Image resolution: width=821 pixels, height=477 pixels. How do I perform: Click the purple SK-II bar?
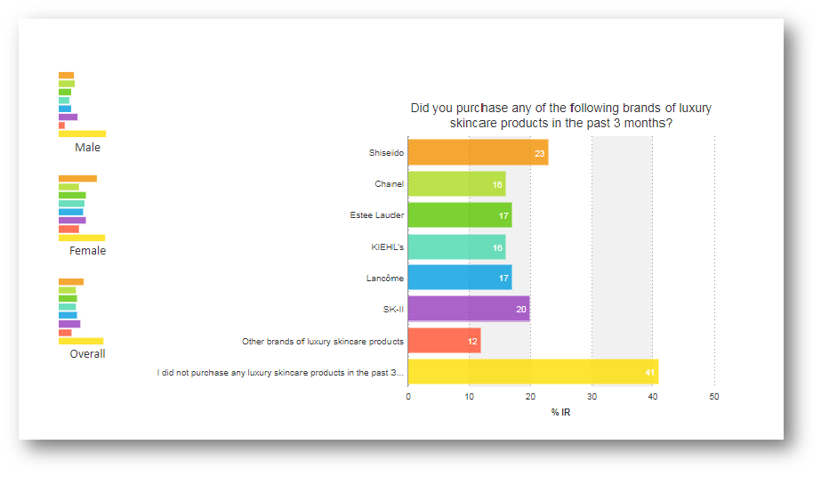coord(469,309)
